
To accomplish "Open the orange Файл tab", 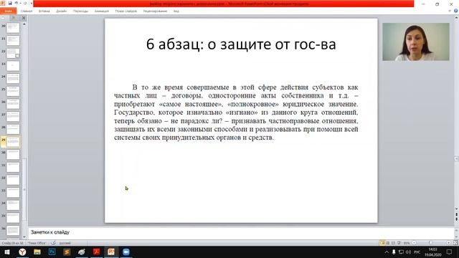I will [8, 11].
